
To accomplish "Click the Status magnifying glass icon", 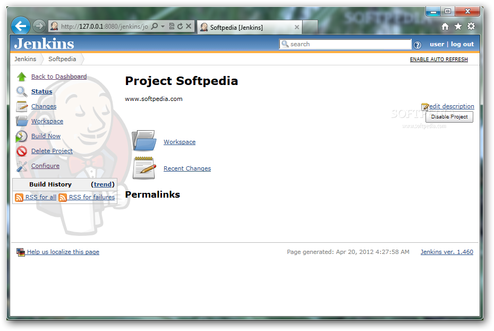I will tap(21, 91).
